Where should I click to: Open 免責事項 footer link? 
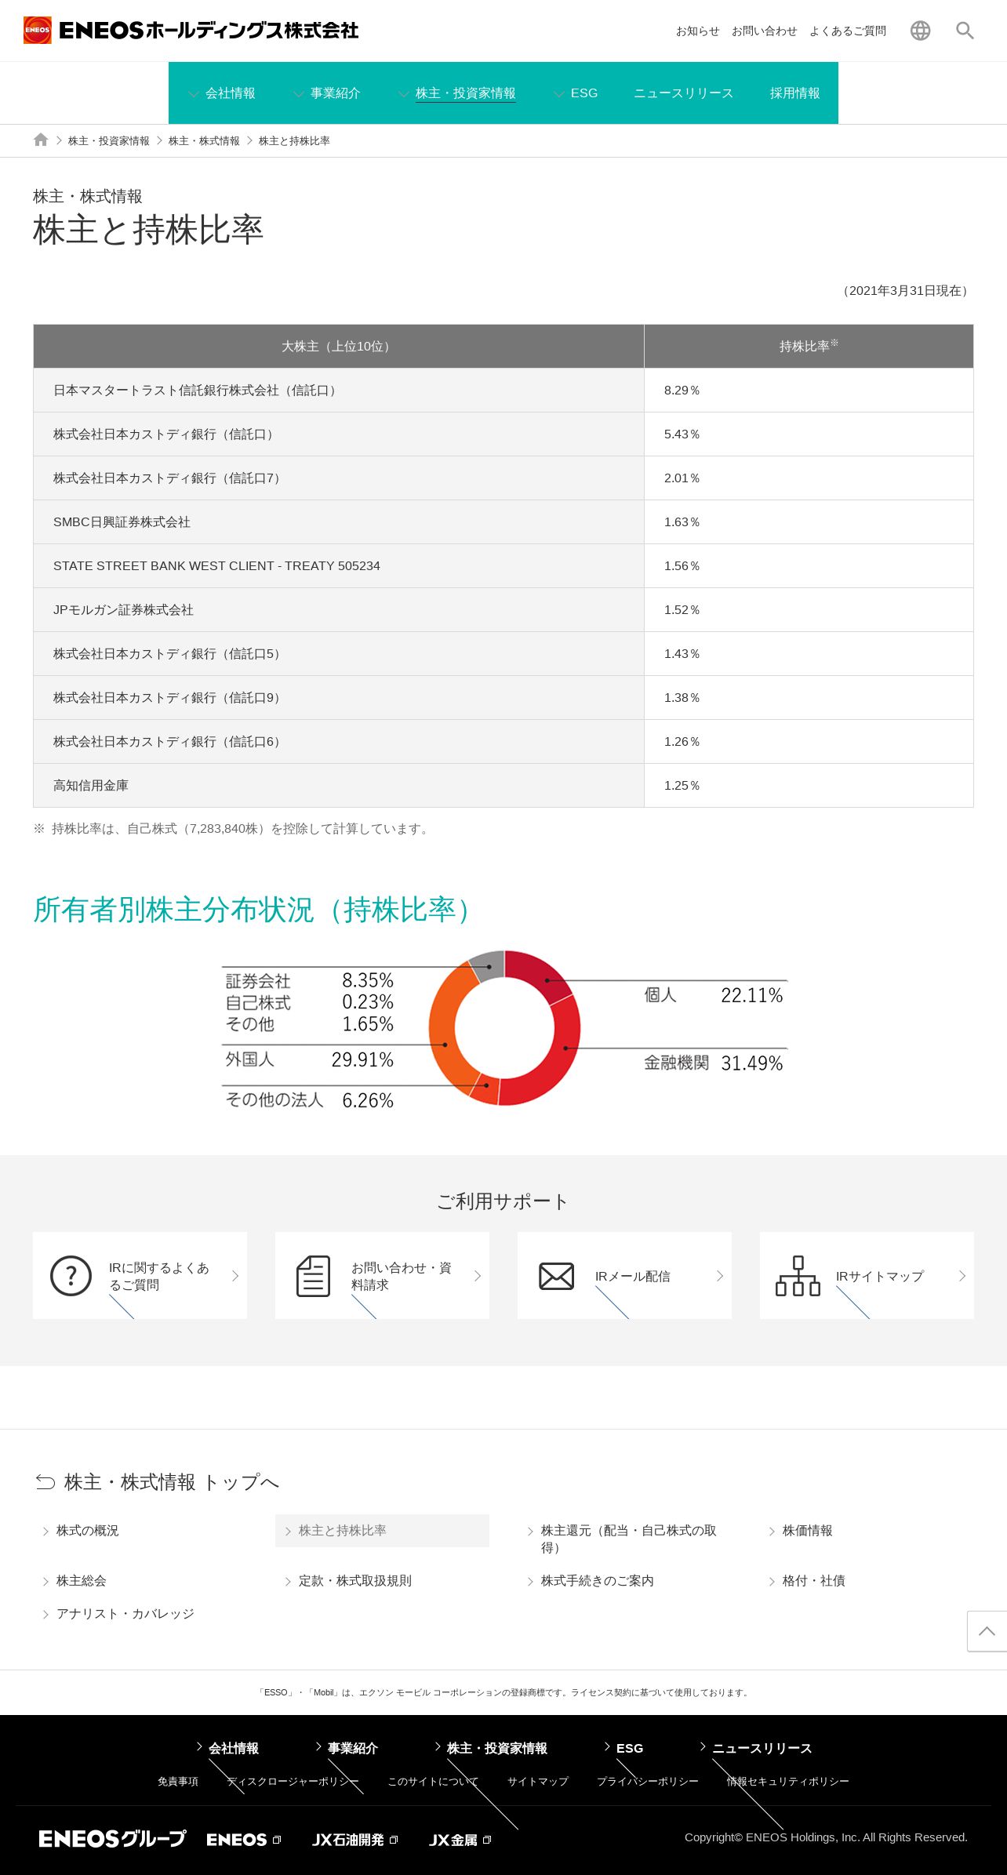click(177, 1782)
